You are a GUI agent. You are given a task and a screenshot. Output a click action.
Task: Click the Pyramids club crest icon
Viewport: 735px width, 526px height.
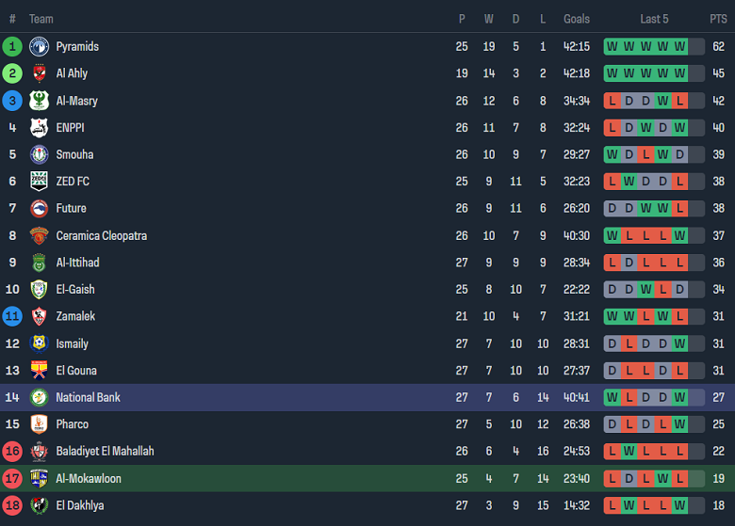tap(39, 46)
